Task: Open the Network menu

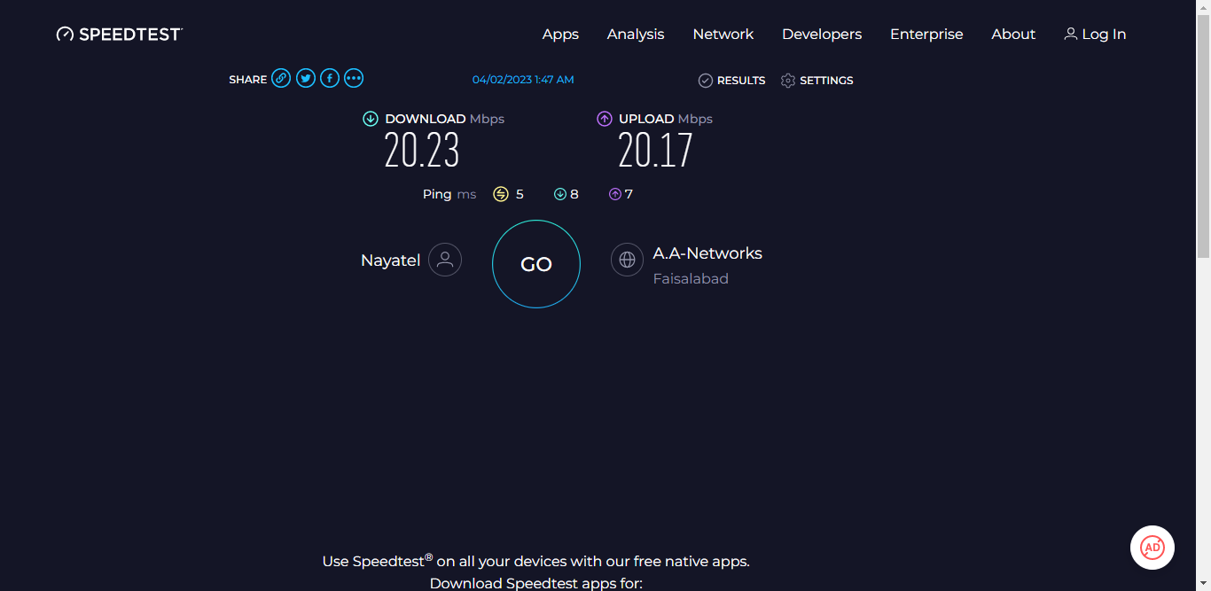Action: pyautogui.click(x=723, y=34)
